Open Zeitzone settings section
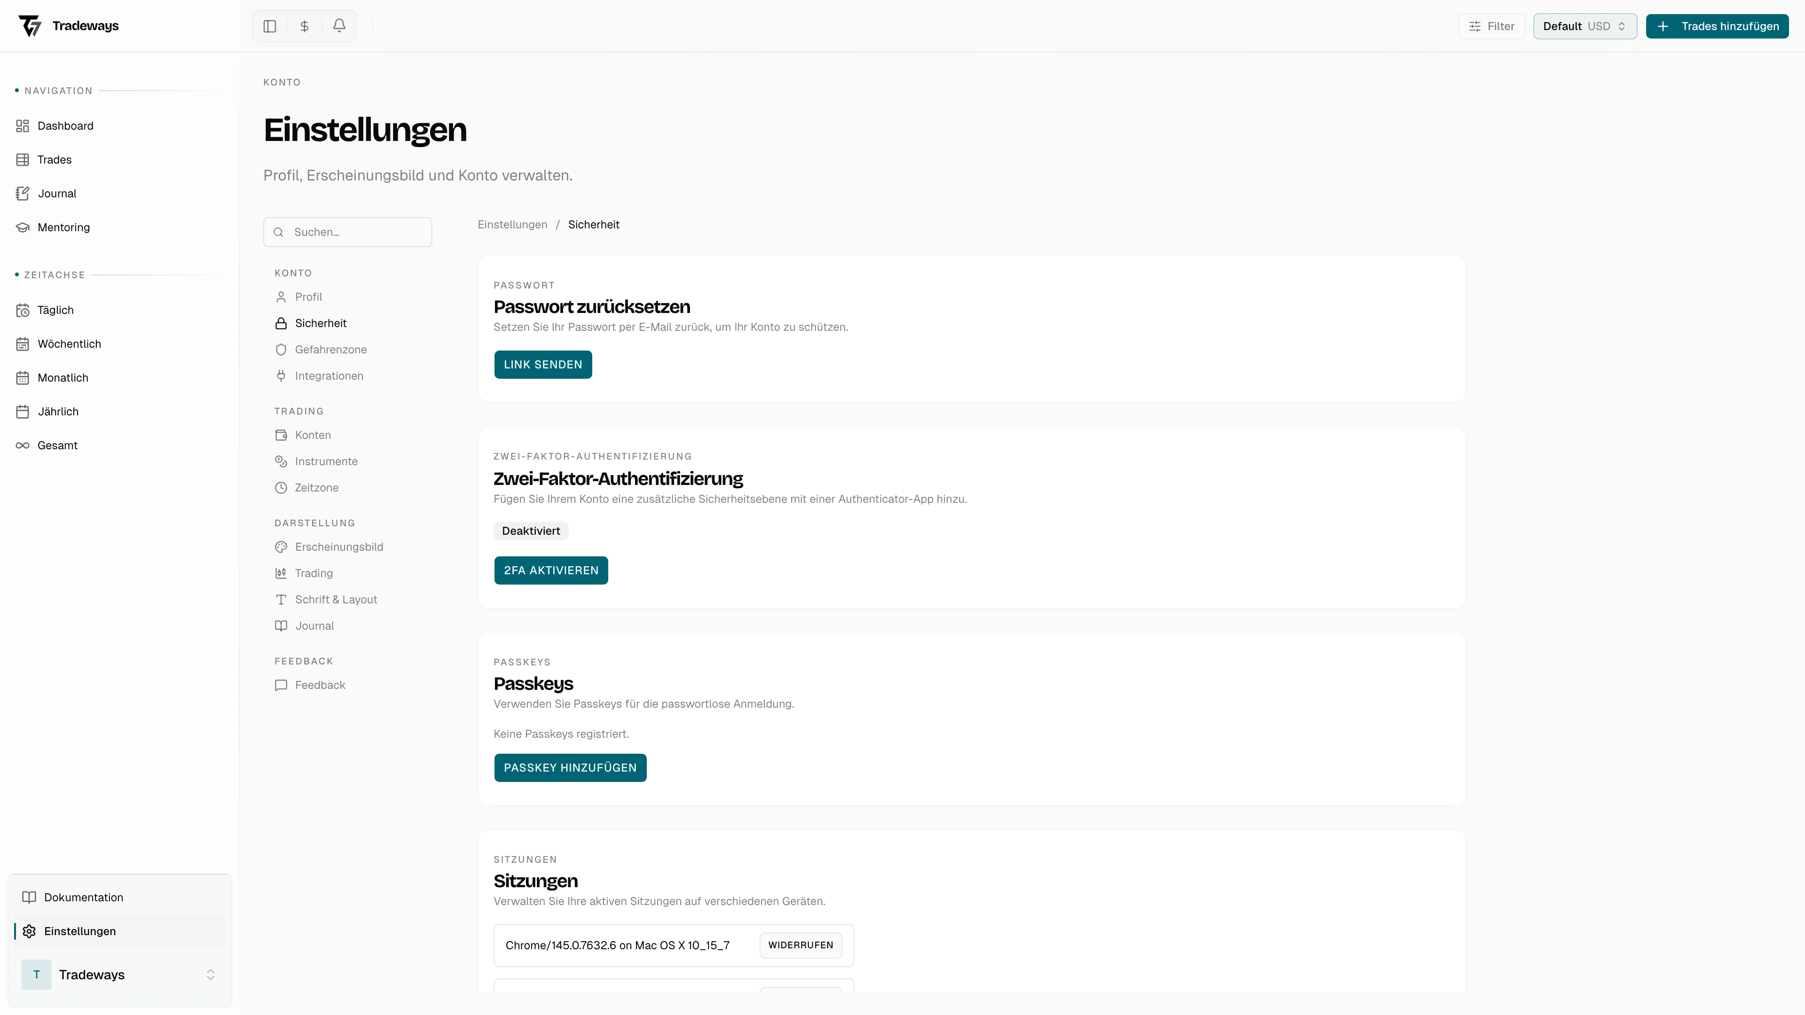 316,488
